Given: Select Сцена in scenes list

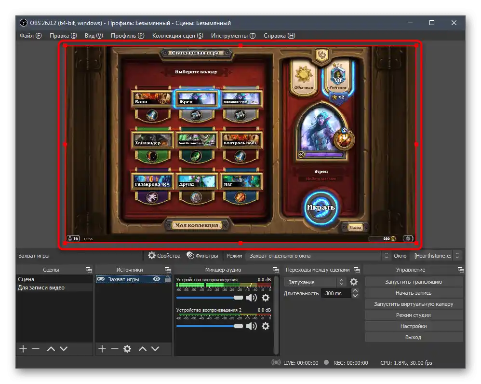Looking at the screenshot, I should coord(54,279).
